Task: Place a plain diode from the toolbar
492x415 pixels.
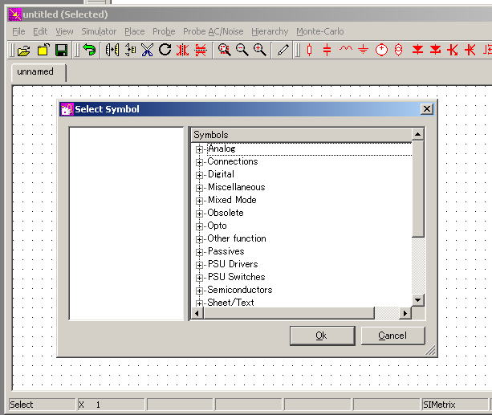Action: [417, 50]
